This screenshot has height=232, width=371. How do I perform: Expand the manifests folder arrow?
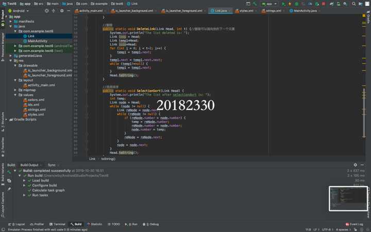[x=11, y=21]
